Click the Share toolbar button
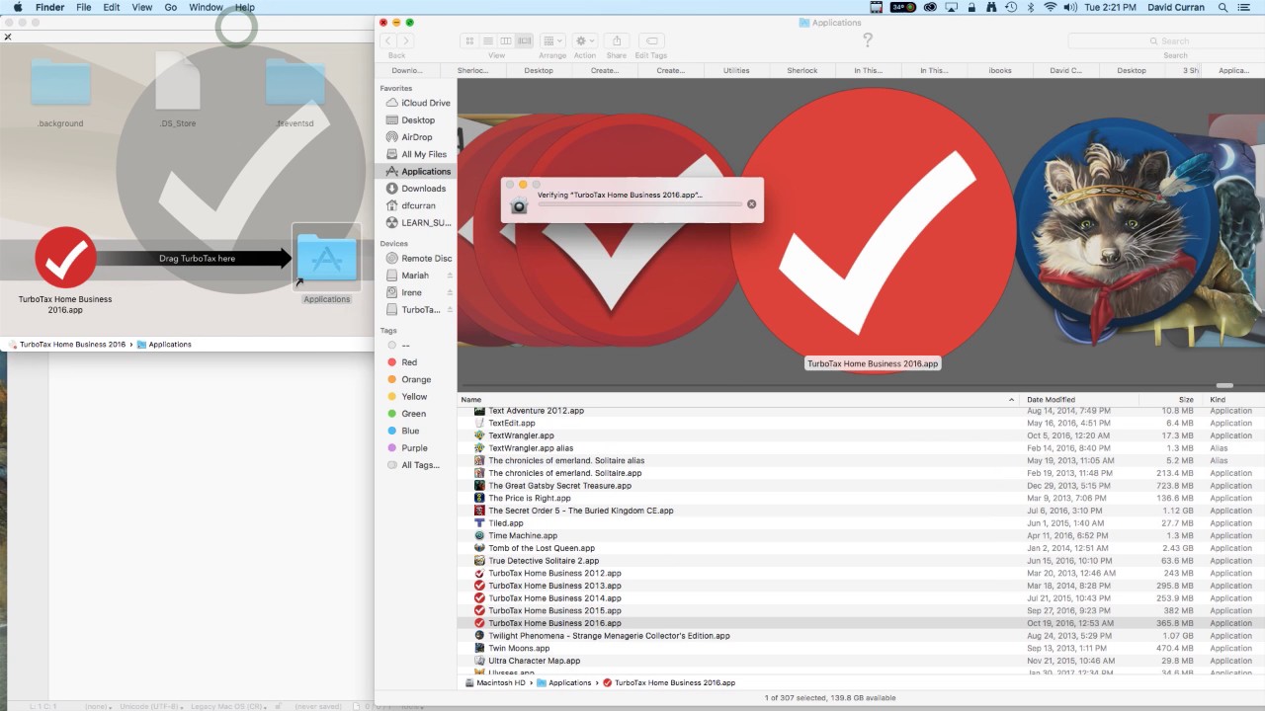 [617, 40]
